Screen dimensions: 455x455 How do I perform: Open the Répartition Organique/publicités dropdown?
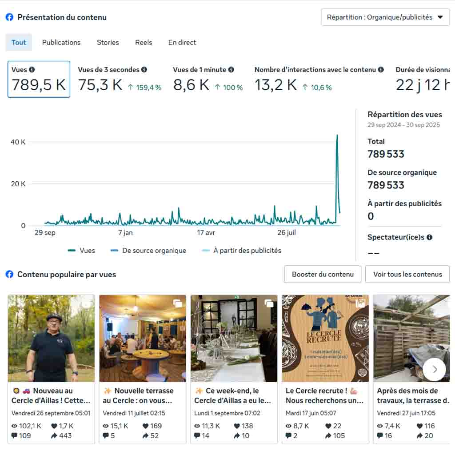385,17
